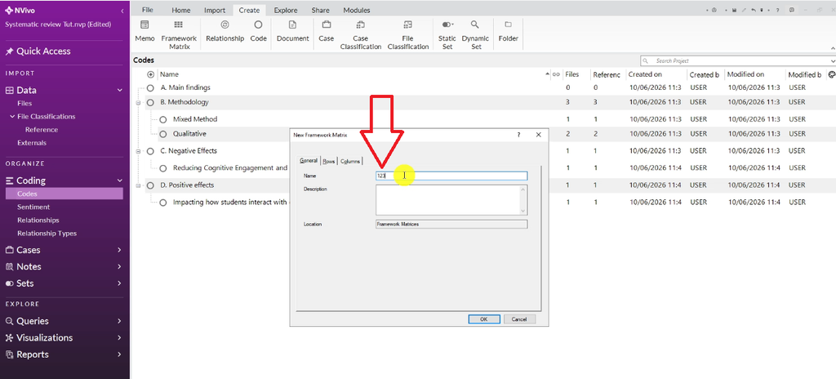Select the circle of the Impacting how students interact code

click(163, 203)
